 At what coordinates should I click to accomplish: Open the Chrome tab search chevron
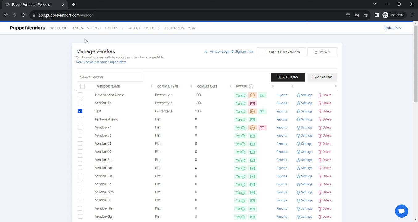(x=374, y=4)
